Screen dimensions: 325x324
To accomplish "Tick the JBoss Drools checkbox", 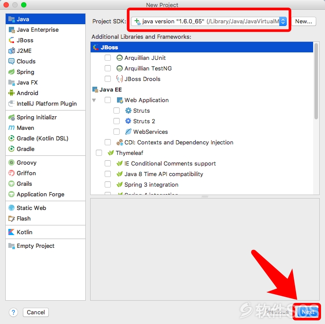I will point(108,79).
